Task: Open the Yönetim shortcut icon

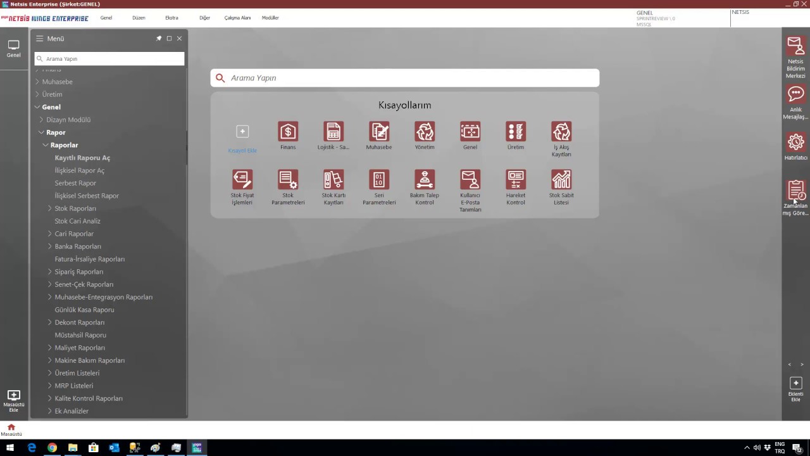Action: (x=425, y=132)
